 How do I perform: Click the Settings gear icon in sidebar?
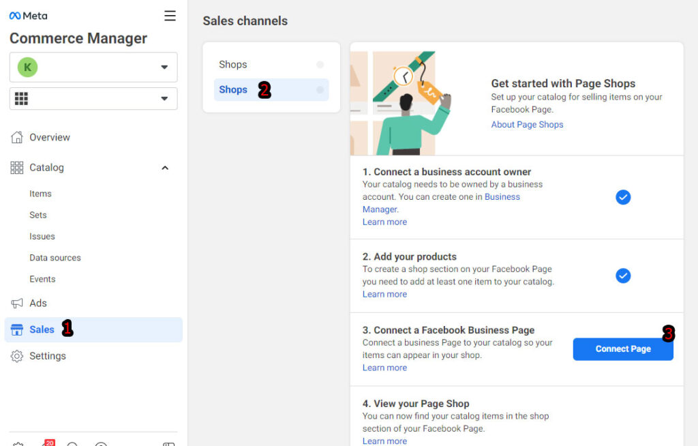(17, 356)
